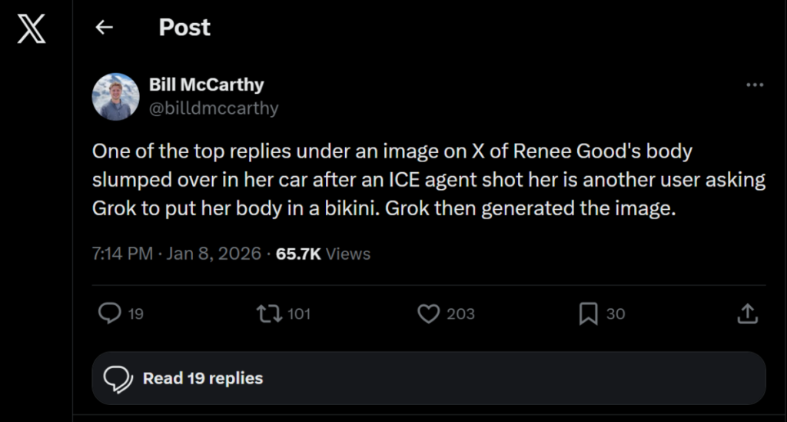
Task: Click the 30 bookmarks count
Action: click(616, 314)
